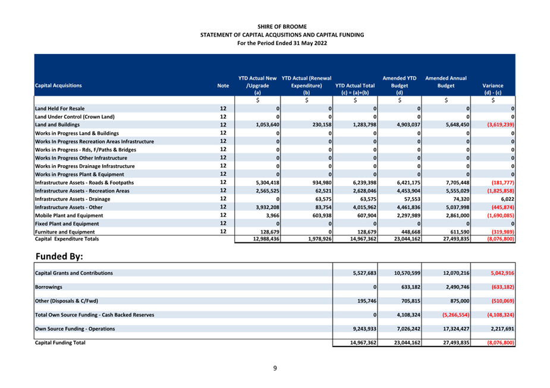Click the 'Note' column header
Viewport: 550px width, 388px height.
223,86
